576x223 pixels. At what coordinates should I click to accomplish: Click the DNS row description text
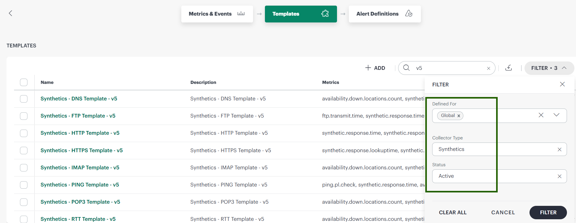[228, 99]
